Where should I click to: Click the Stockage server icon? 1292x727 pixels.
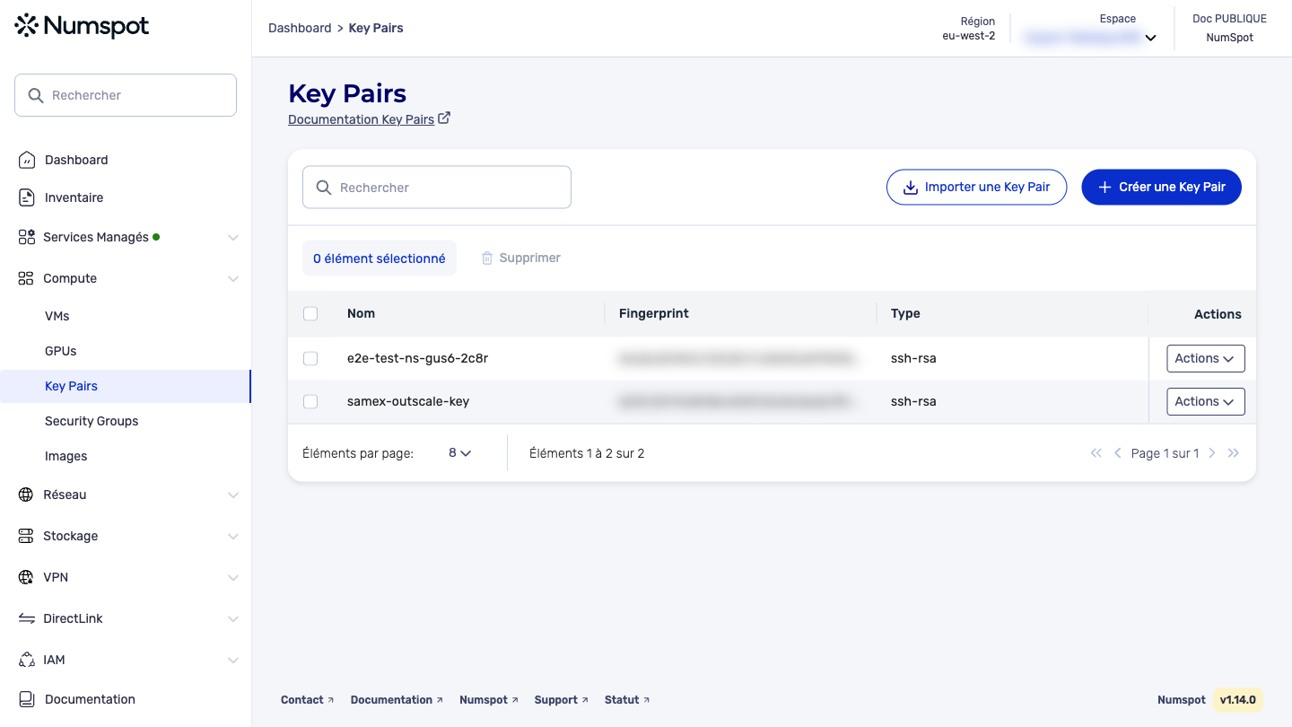pyautogui.click(x=27, y=536)
